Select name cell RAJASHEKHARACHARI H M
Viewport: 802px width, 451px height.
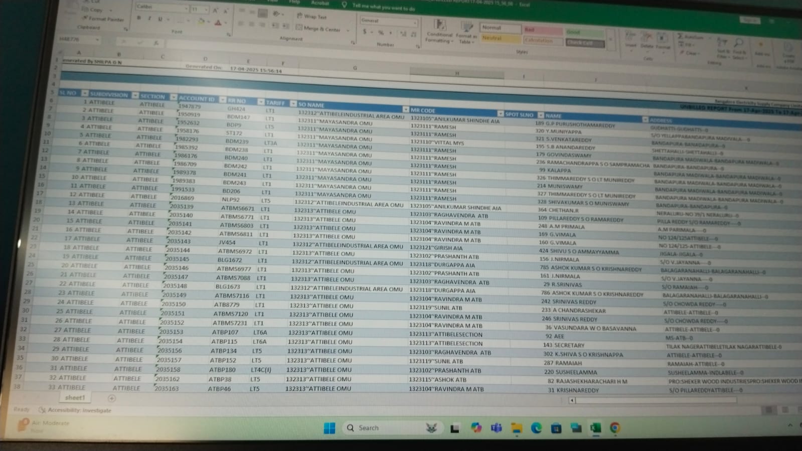click(x=591, y=381)
